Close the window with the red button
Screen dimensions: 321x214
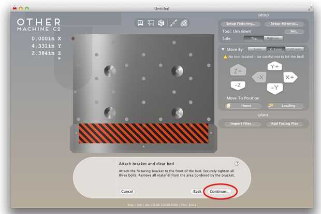pyautogui.click(x=14, y=9)
